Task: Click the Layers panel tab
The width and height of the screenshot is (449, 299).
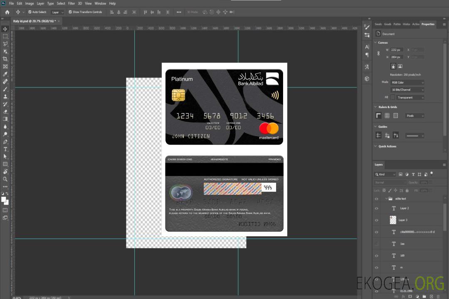Action: pos(379,164)
